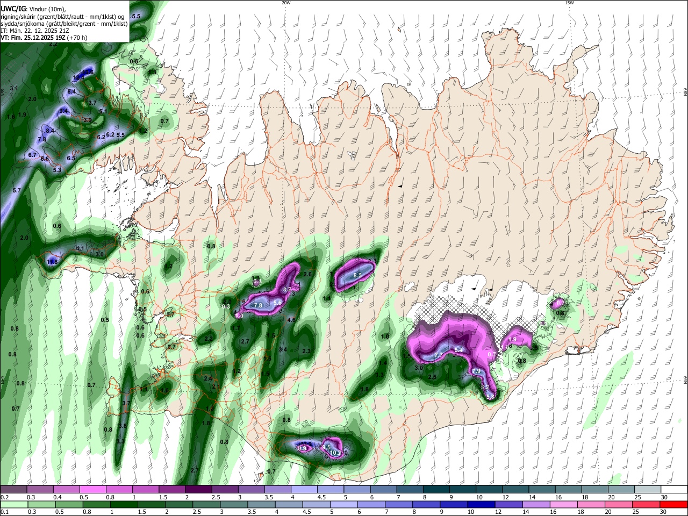688x516 pixels.
Task: Select the "IT: Mán. 22. 12. 2025 21Z" line
Action: click(35, 31)
